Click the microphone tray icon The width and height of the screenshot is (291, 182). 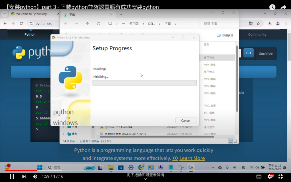(x=227, y=167)
